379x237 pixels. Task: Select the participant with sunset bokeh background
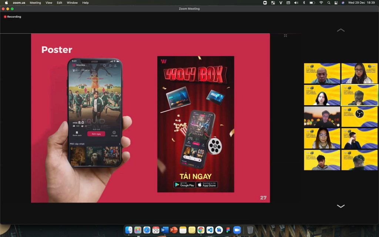[322, 117]
